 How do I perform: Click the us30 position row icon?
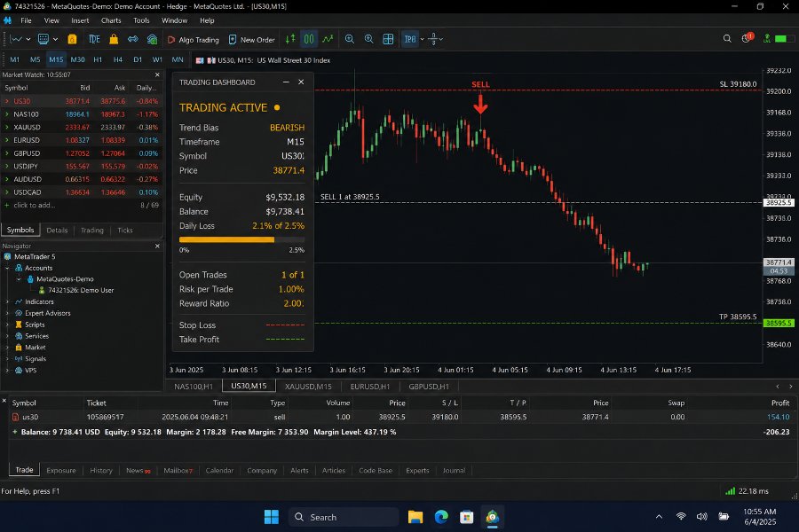[x=16, y=417]
